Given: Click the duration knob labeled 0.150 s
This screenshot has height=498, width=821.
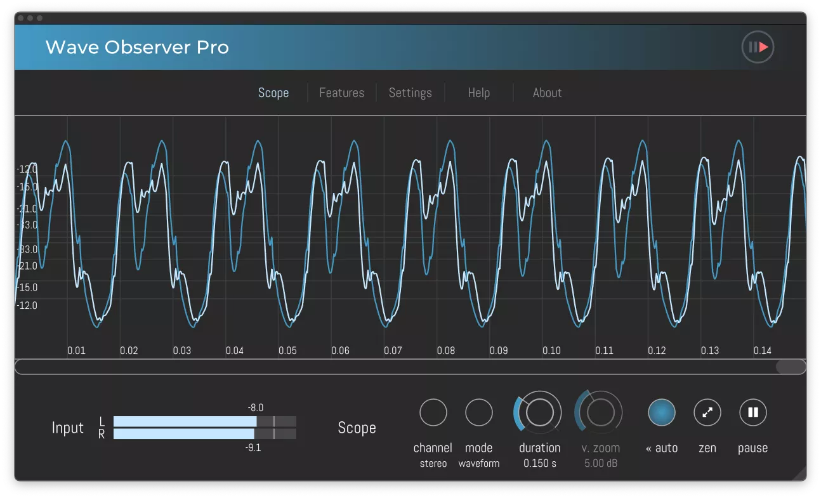Looking at the screenshot, I should [x=539, y=412].
